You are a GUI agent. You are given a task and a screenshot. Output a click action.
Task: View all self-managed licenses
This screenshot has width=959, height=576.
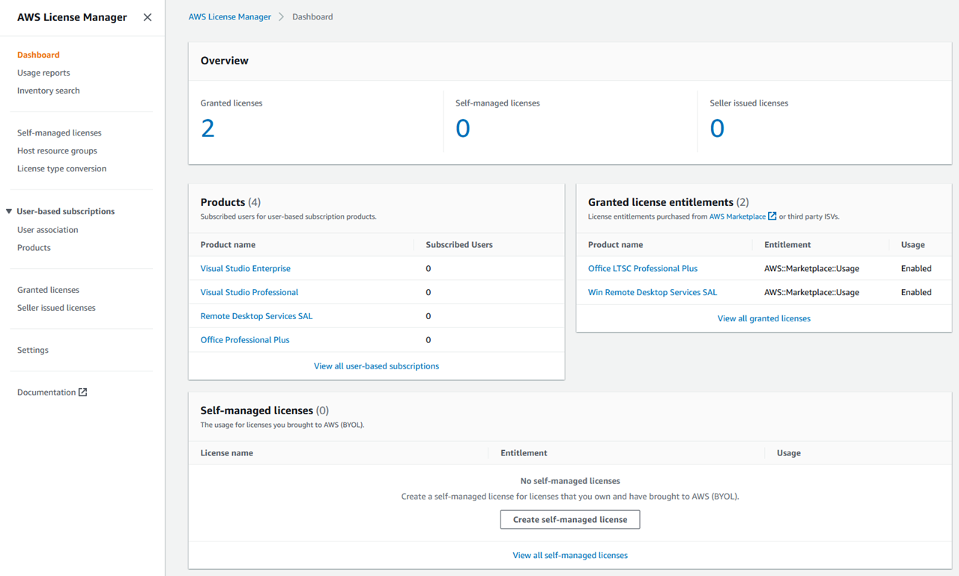click(569, 554)
